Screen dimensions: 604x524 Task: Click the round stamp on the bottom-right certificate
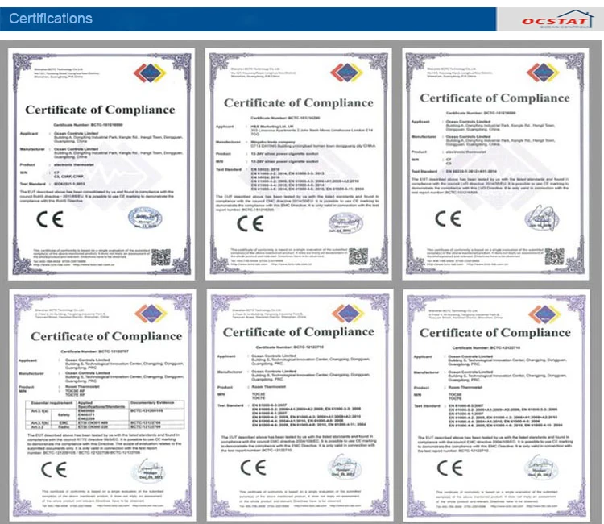point(541,466)
